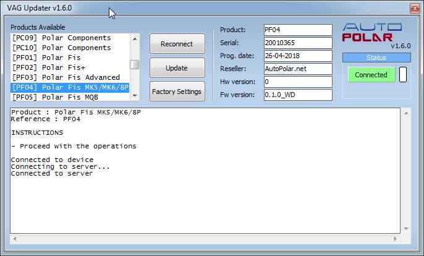This screenshot has width=424, height=256.
Task: Click the 'Connecting to server...' log line
Action: pyautogui.click(x=60, y=167)
